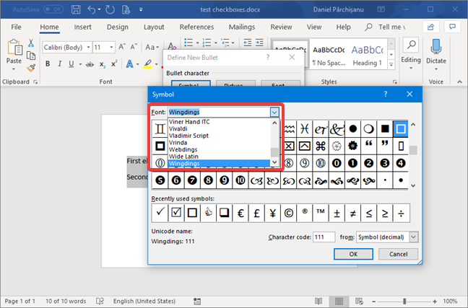Open Calibri (Body) font name dropdown

pyautogui.click(x=88, y=47)
